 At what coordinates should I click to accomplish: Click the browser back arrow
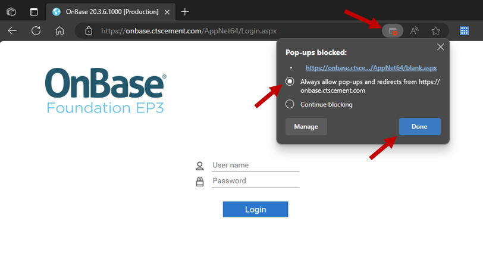click(x=12, y=30)
